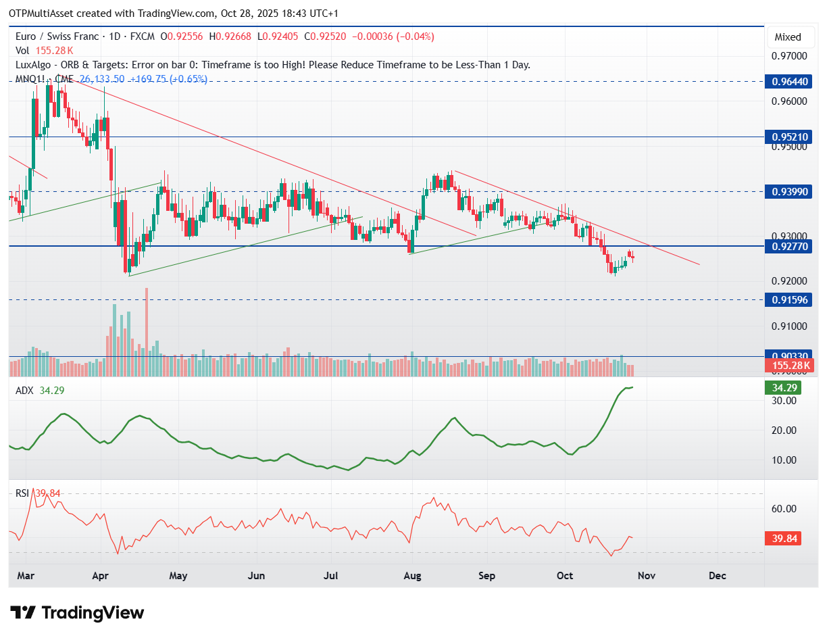Click the Aug label on time axis
This screenshot has height=638, width=827.
click(412, 576)
